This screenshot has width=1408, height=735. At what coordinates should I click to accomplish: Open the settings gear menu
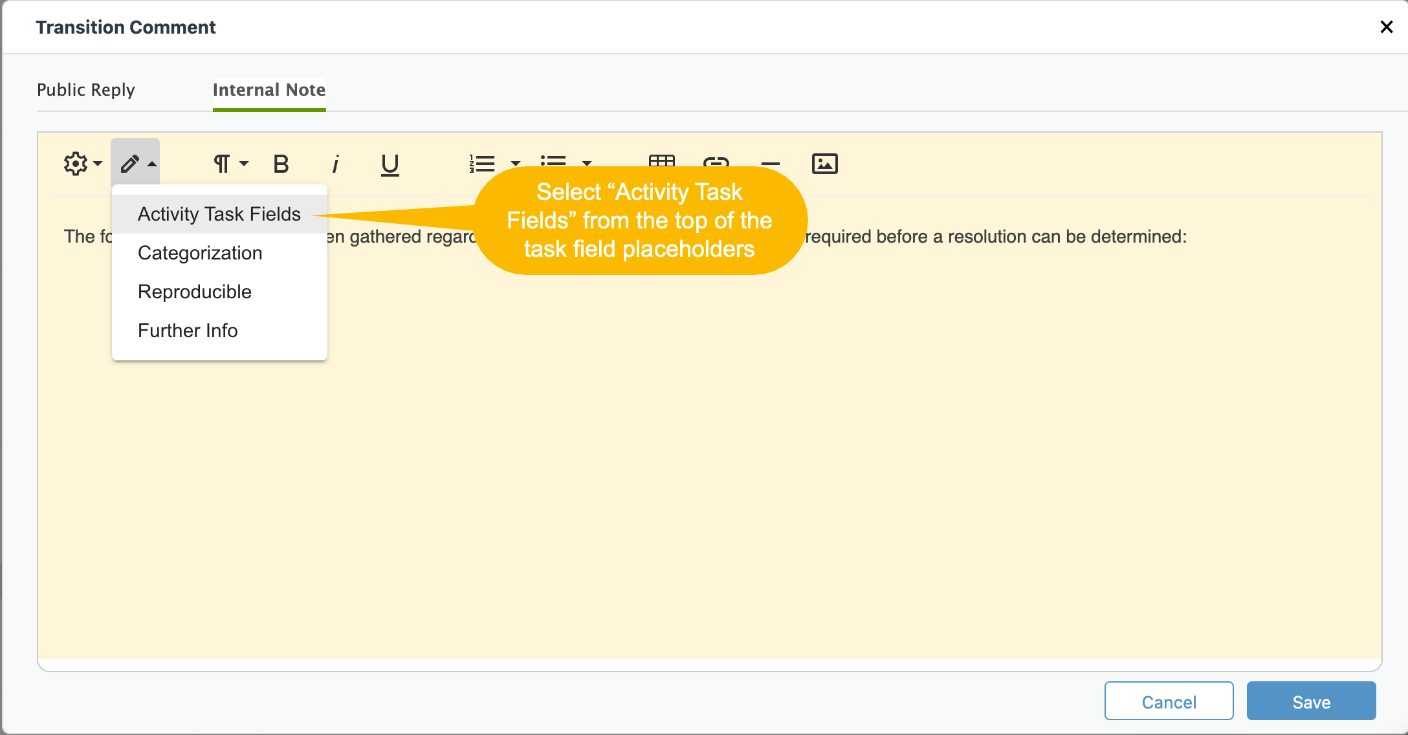76,164
